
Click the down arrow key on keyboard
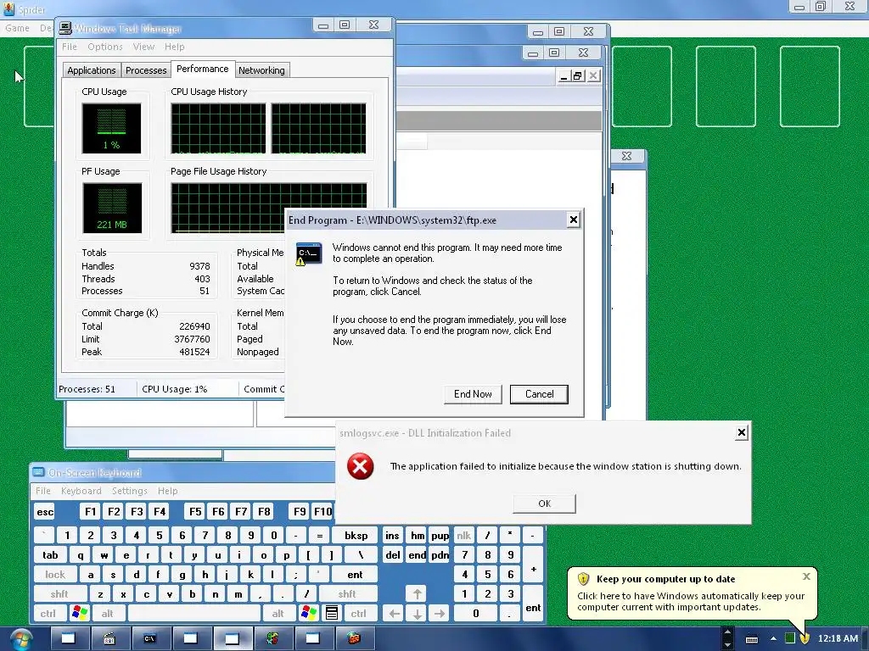click(417, 614)
